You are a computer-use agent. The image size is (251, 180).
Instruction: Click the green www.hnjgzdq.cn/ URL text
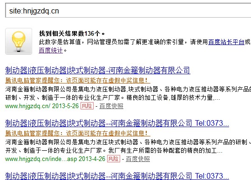[x=27, y=106]
